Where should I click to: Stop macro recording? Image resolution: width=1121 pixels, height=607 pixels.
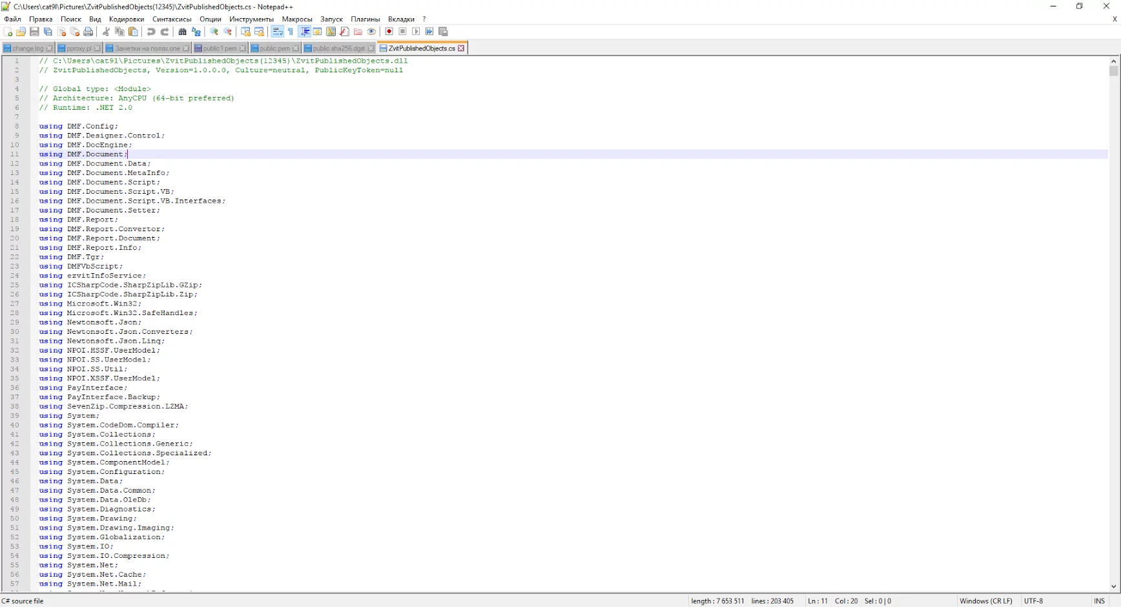[402, 32]
